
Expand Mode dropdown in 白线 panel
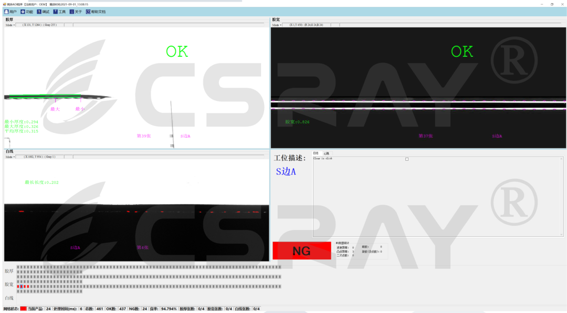tap(10, 156)
